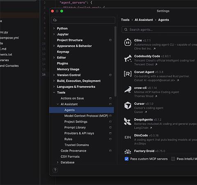Click the project-level marker beside Providers & API keys
The height and width of the screenshot is (185, 197).
coord(110,133)
